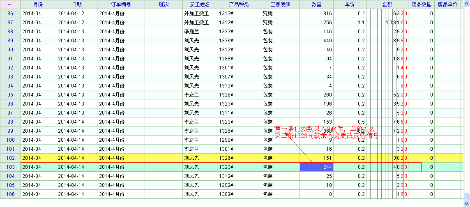Screen dimensions: 470x207
Task: Click the 数量 column header
Action: point(316,5)
